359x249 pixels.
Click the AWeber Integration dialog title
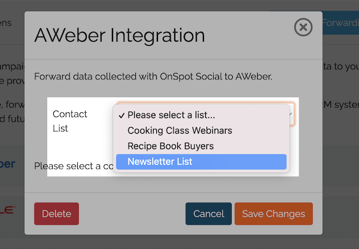tap(120, 35)
